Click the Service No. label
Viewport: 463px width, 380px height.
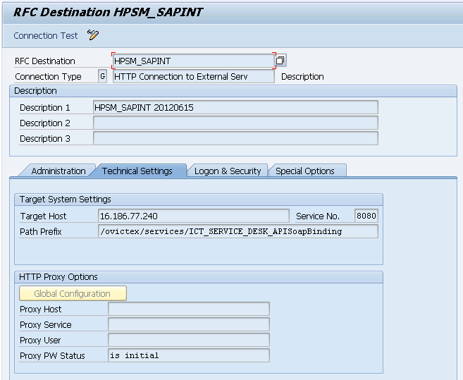coord(318,216)
